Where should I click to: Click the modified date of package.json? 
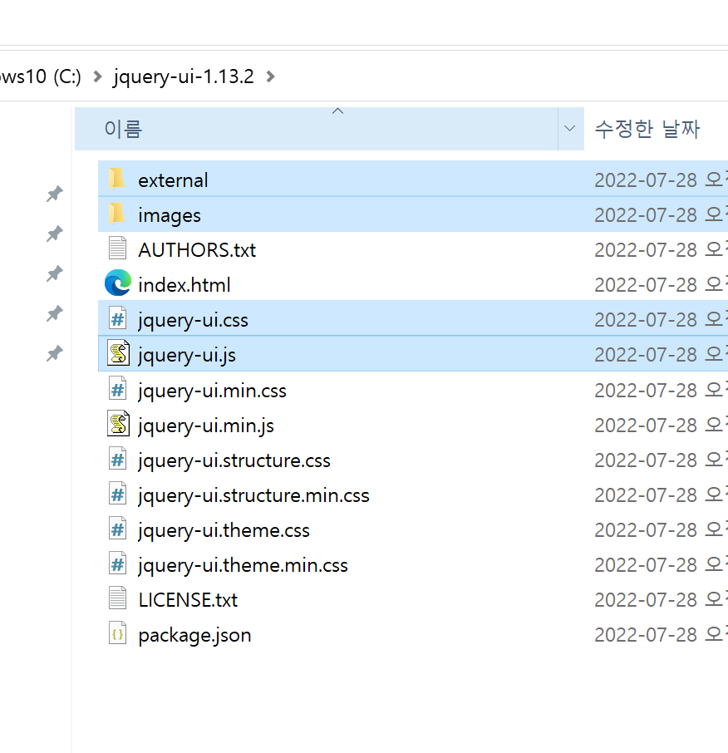tap(661, 635)
